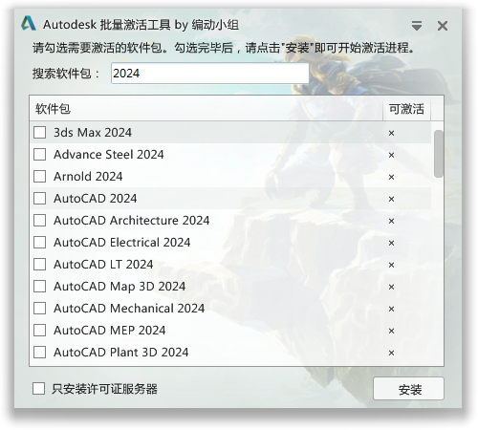The image size is (478, 430).
Task: Check AutoCAD Mechanical 2024 checkbox
Action: [39, 308]
